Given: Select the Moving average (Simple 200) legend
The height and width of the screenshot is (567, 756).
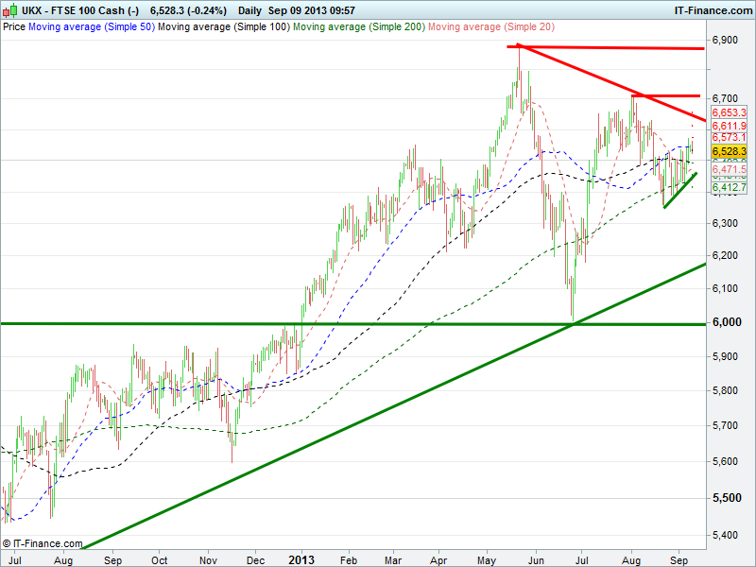Looking at the screenshot, I should click(x=359, y=27).
